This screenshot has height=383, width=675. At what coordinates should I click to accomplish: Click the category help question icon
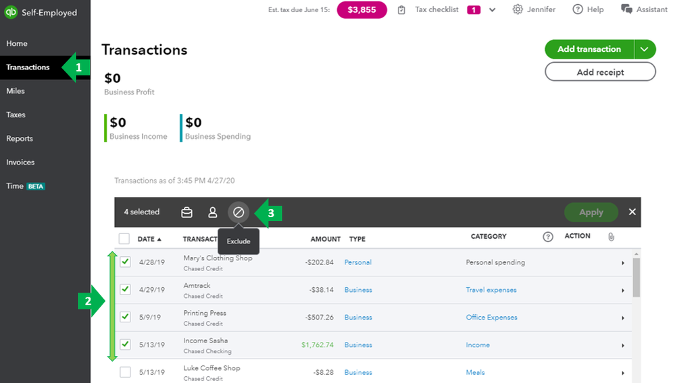coord(547,237)
